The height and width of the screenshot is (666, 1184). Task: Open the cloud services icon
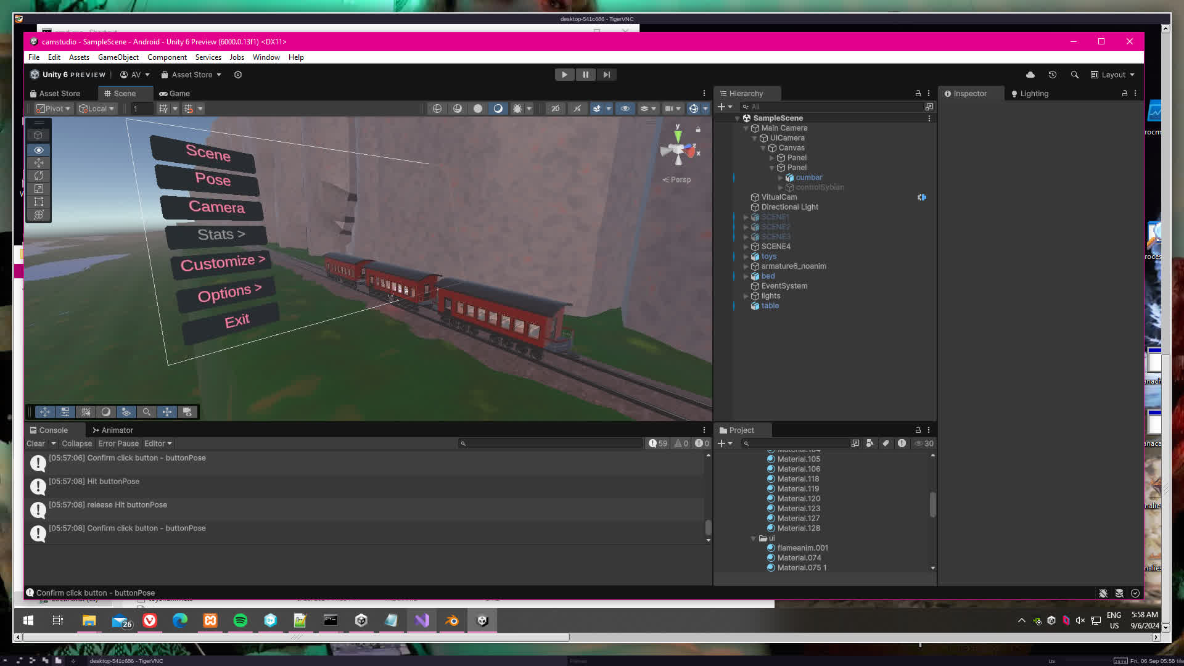point(1030,75)
